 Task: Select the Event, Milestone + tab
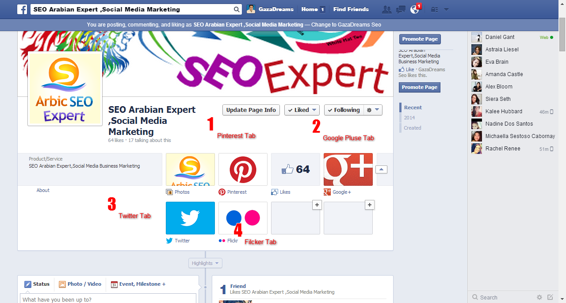138,284
